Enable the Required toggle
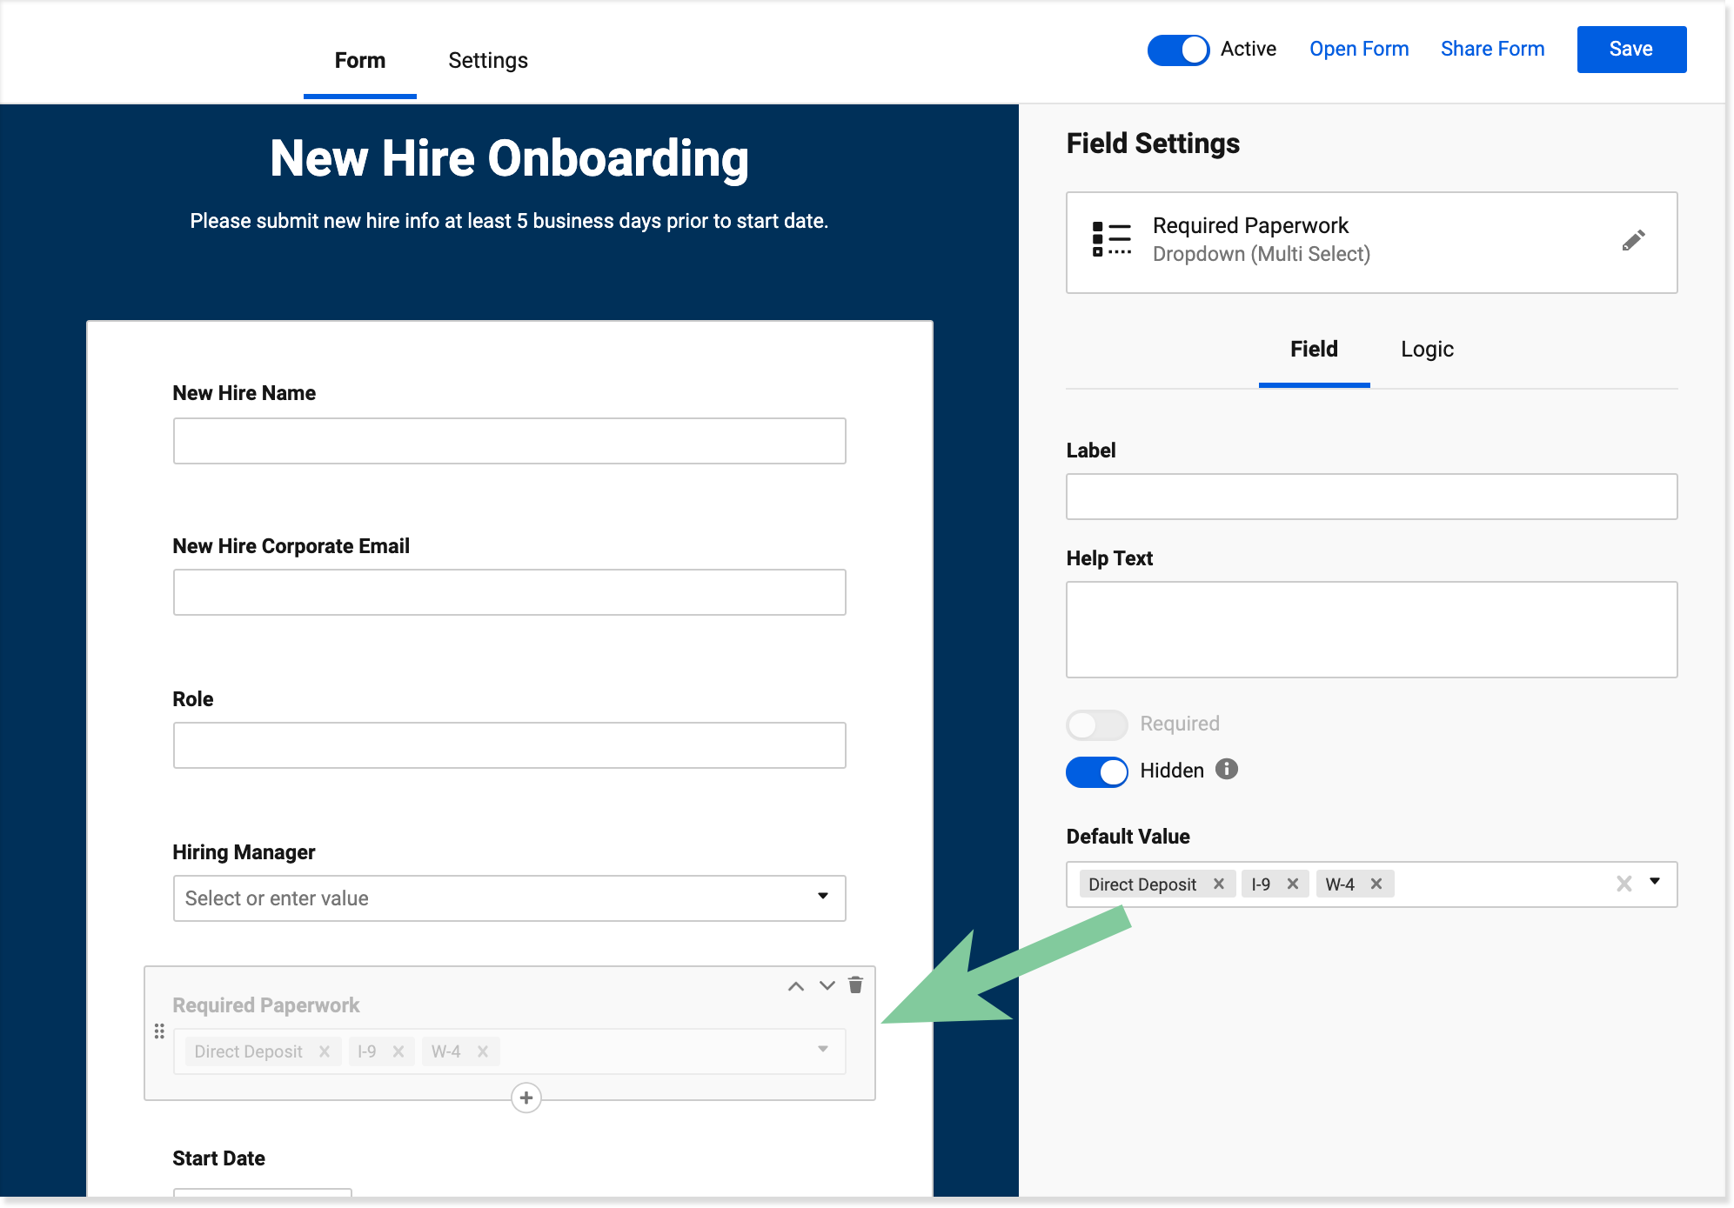This screenshot has width=1734, height=1208. tap(1096, 724)
